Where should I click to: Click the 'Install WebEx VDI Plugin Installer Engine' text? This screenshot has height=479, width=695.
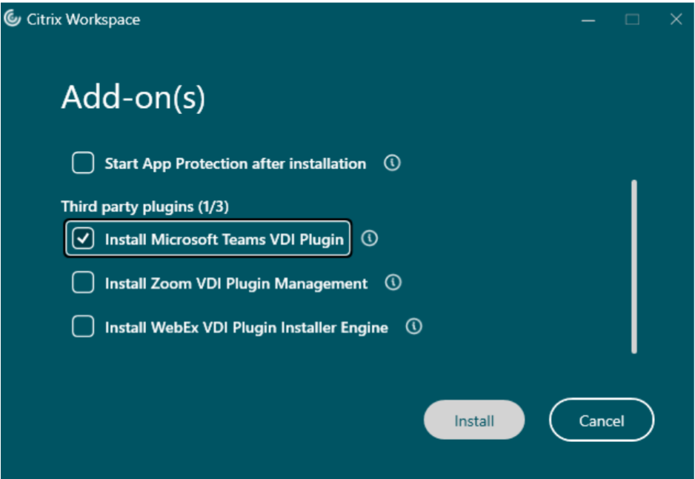(x=246, y=327)
